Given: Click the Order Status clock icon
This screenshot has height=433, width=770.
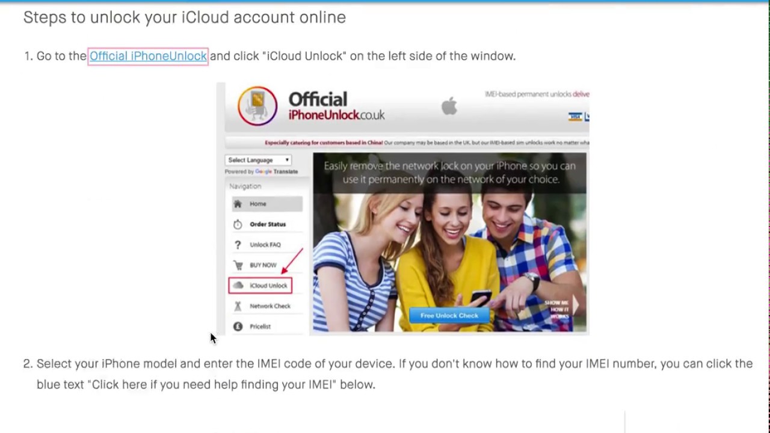Looking at the screenshot, I should coord(238,224).
